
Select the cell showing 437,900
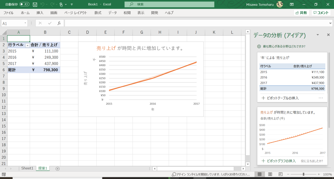tap(45, 63)
